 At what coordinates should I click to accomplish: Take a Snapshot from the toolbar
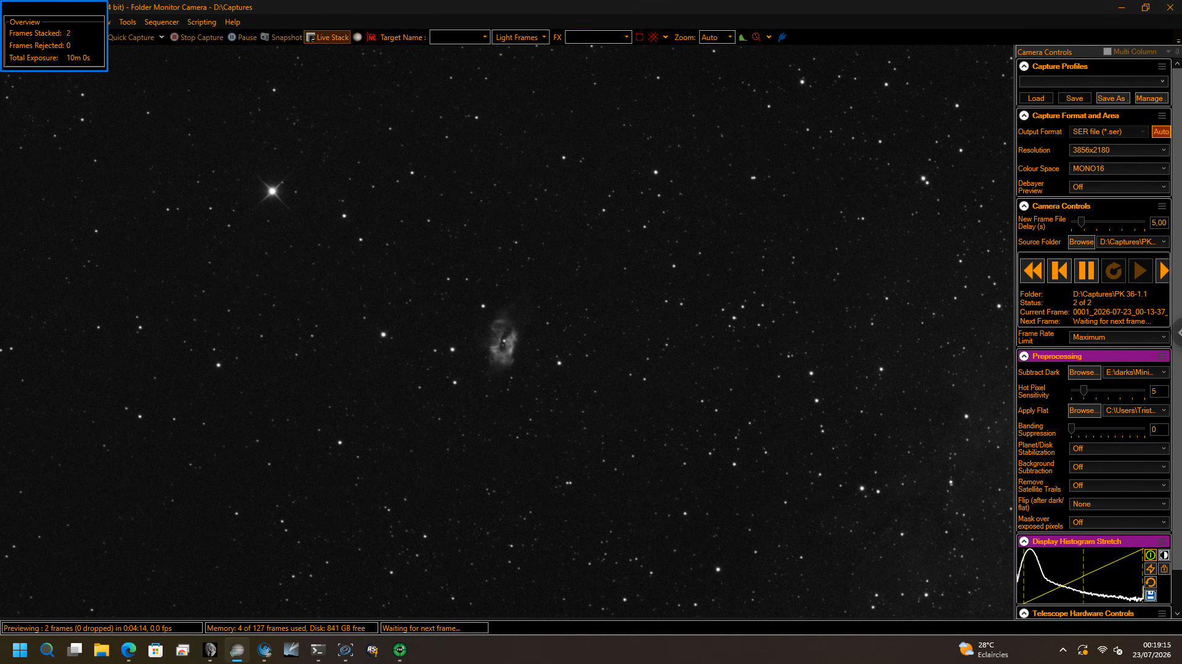click(x=281, y=38)
